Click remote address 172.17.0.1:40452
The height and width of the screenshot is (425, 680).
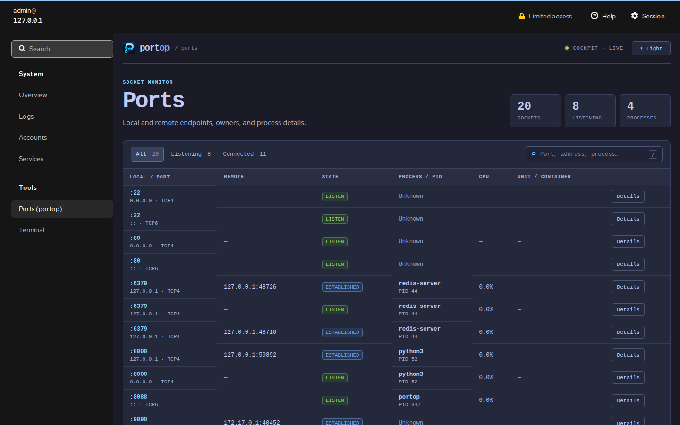252,423
